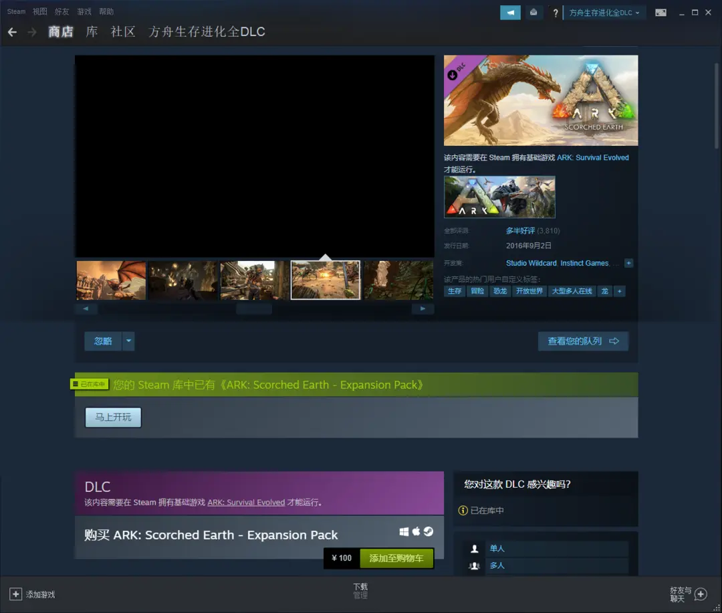
Task: Select the fifth rock thumbnail
Action: point(398,280)
